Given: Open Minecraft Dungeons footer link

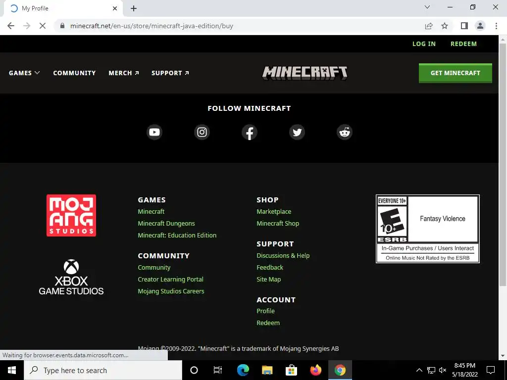Looking at the screenshot, I should pyautogui.click(x=166, y=224).
